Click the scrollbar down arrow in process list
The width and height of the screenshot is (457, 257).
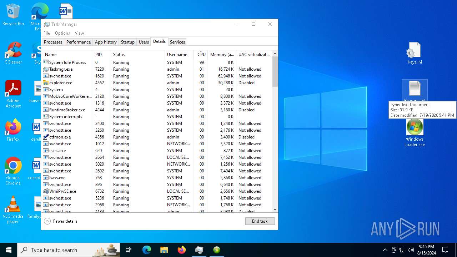click(275, 210)
